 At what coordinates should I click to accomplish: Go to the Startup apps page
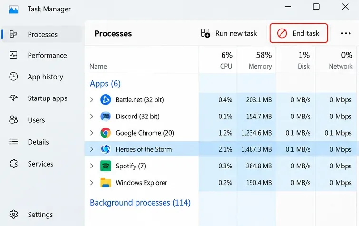[x=48, y=98]
